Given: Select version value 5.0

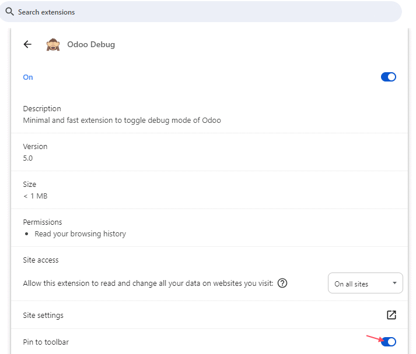Looking at the screenshot, I should pos(27,158).
